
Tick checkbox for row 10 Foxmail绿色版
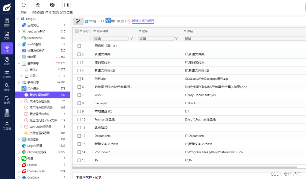tap(79, 120)
